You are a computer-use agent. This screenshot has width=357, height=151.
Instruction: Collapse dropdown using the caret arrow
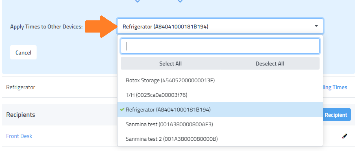(x=316, y=26)
